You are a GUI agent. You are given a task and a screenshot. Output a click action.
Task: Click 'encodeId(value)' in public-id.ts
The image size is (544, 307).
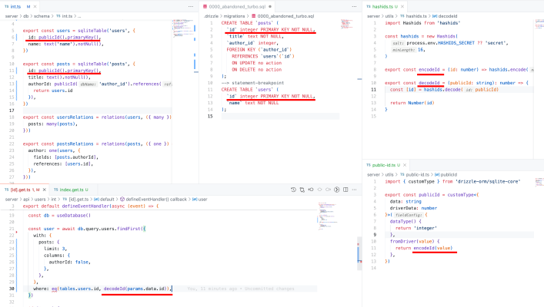433,248
